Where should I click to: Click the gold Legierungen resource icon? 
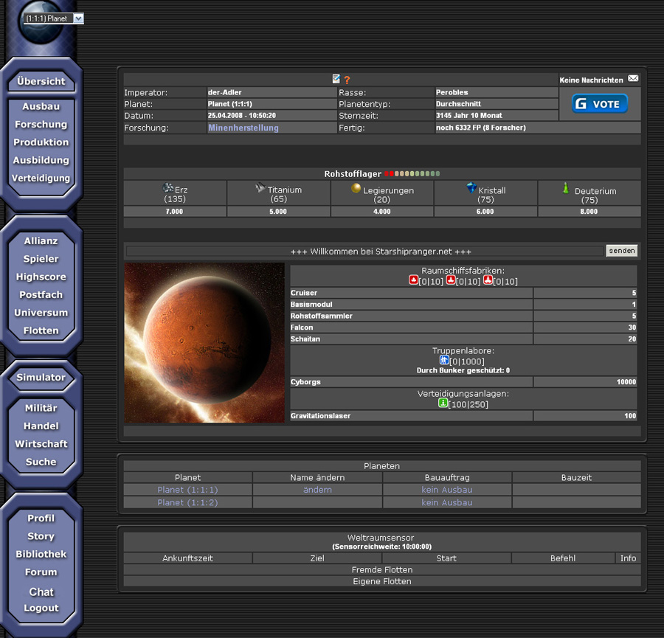point(356,189)
